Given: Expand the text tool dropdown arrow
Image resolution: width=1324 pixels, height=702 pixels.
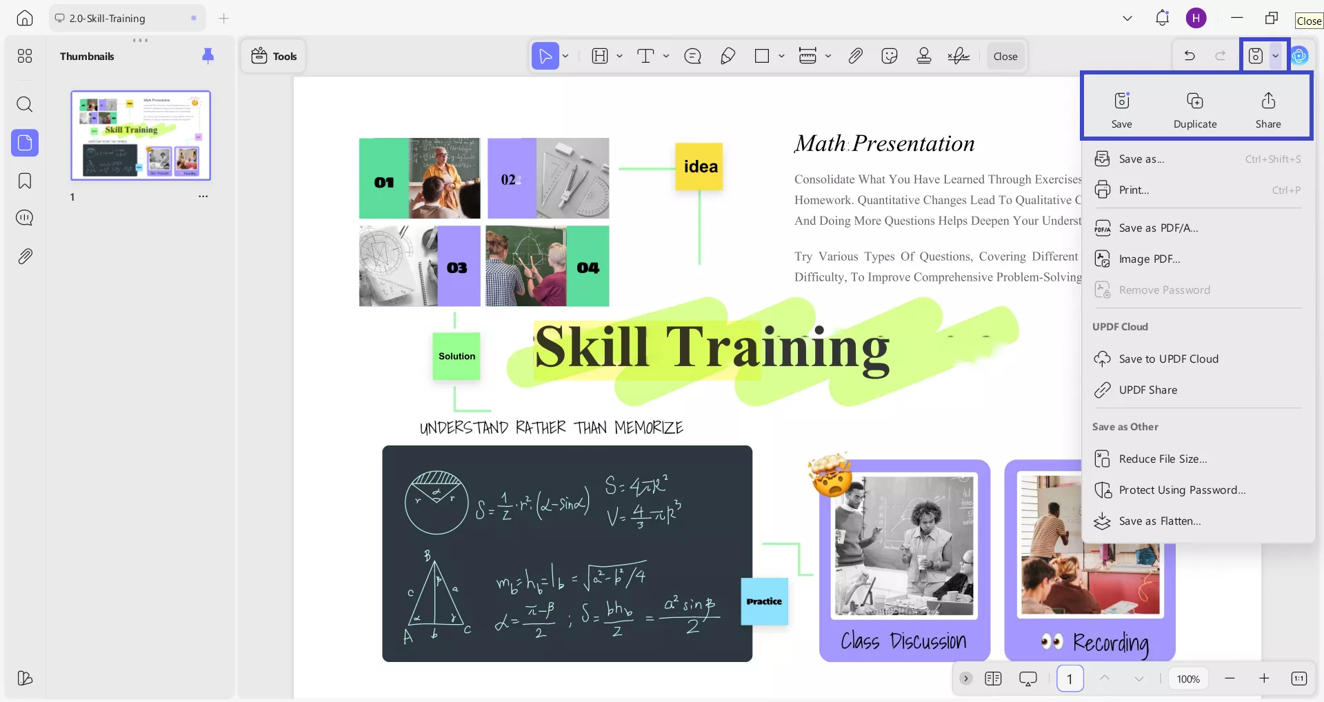Looking at the screenshot, I should 666,57.
